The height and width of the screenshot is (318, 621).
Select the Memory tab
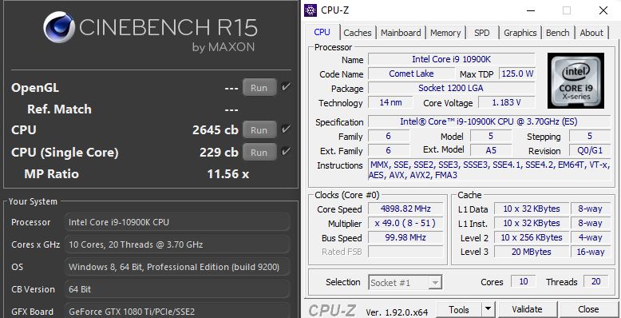click(x=445, y=33)
